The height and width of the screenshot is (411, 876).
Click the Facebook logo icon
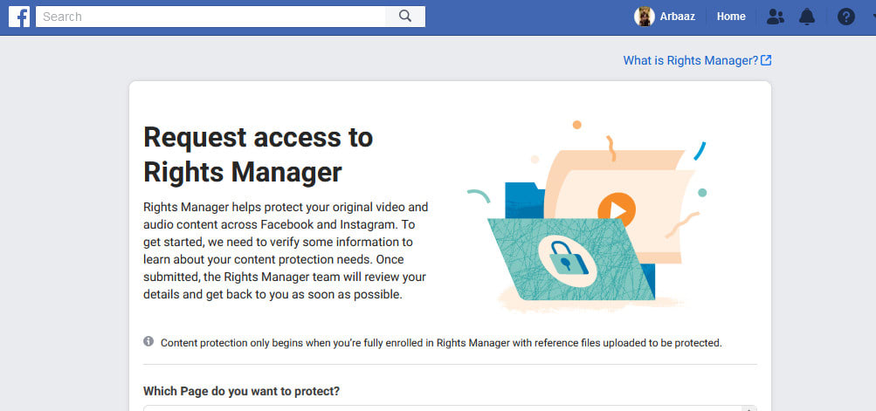[x=19, y=17]
